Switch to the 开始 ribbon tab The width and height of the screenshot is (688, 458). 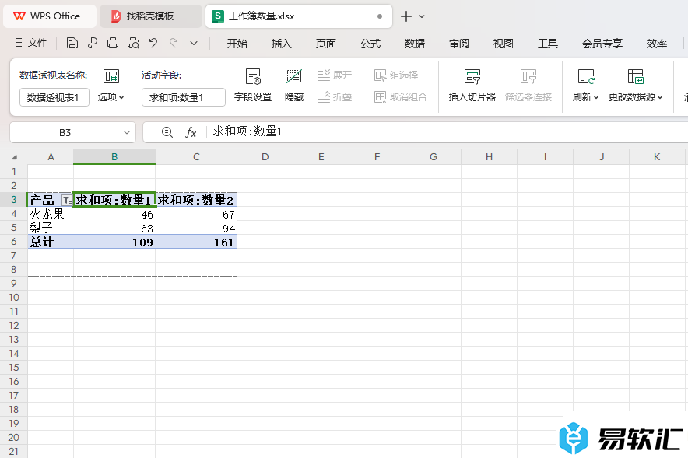237,44
